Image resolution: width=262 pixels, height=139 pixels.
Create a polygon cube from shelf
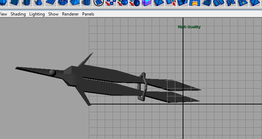coord(14,3)
